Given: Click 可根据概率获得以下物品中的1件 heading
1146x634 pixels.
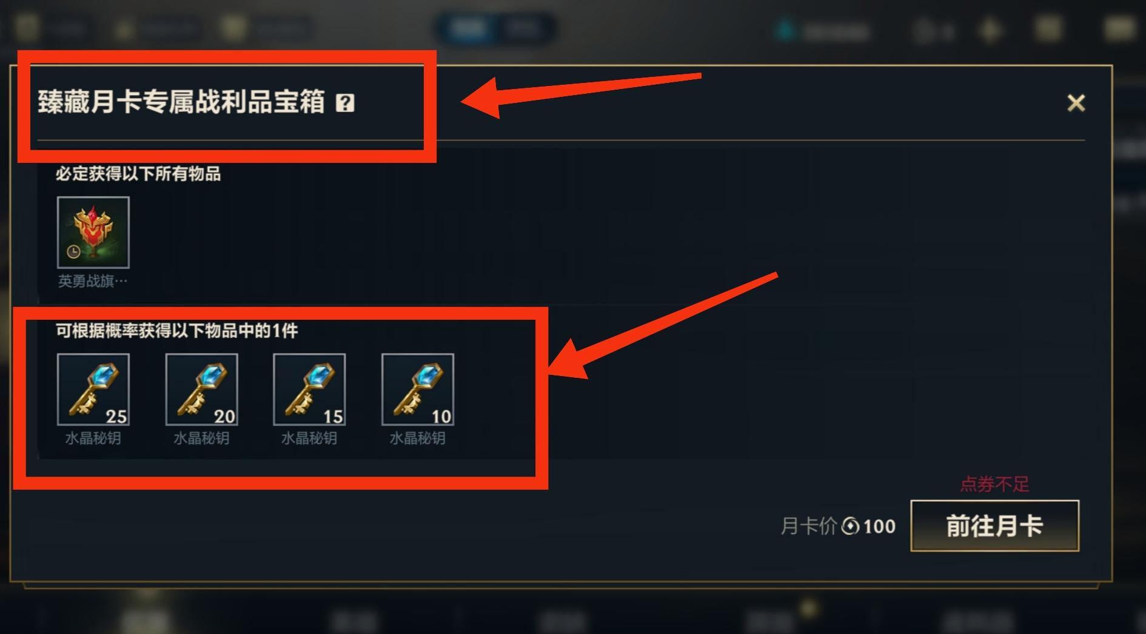Looking at the screenshot, I should 176,331.
